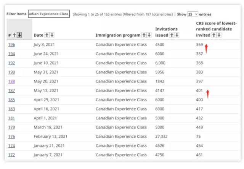Sort # column descending arrow
The width and height of the screenshot is (244, 169).
coord(19,35)
